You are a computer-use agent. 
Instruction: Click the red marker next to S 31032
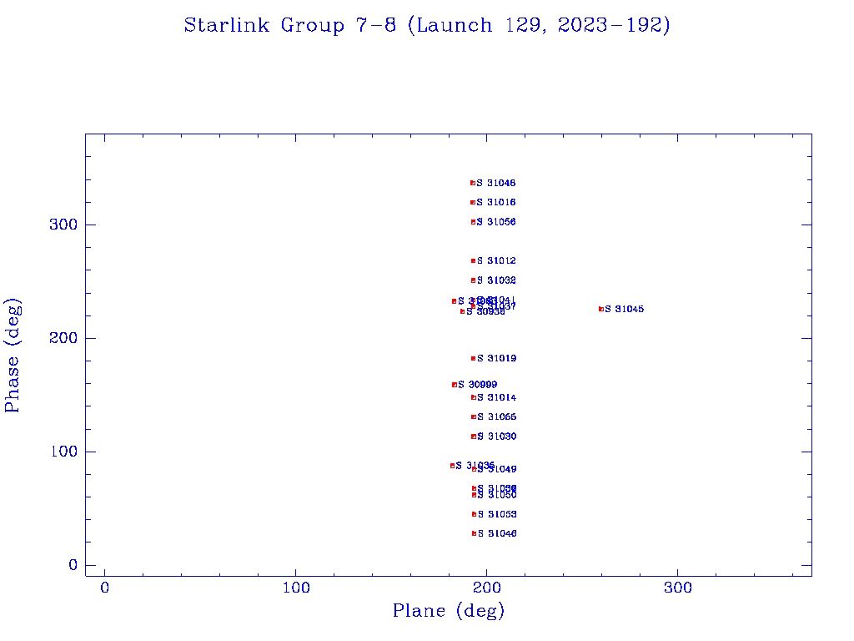(x=474, y=280)
